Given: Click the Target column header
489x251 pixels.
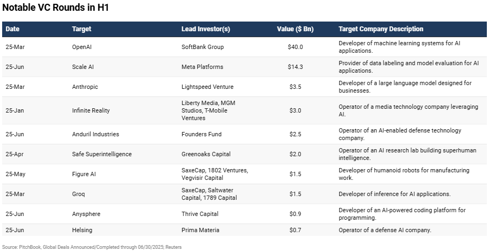Looking at the screenshot, I should click(81, 29).
